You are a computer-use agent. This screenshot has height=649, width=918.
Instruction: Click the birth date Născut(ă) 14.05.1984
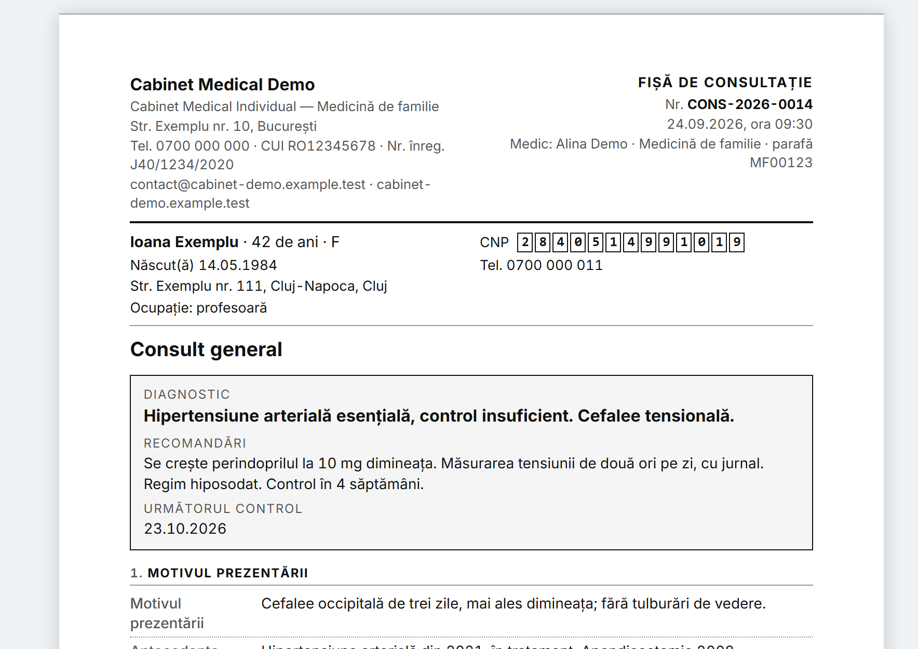tap(204, 265)
